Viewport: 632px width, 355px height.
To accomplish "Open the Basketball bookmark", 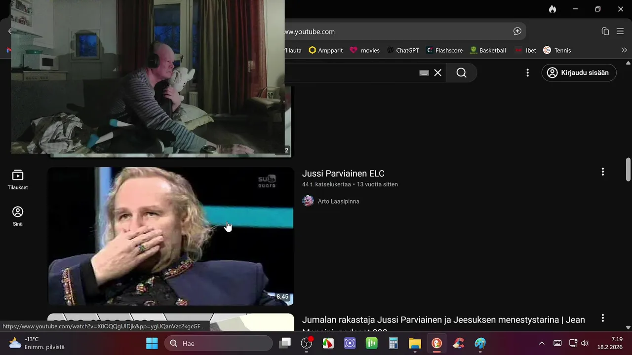I will click(488, 50).
